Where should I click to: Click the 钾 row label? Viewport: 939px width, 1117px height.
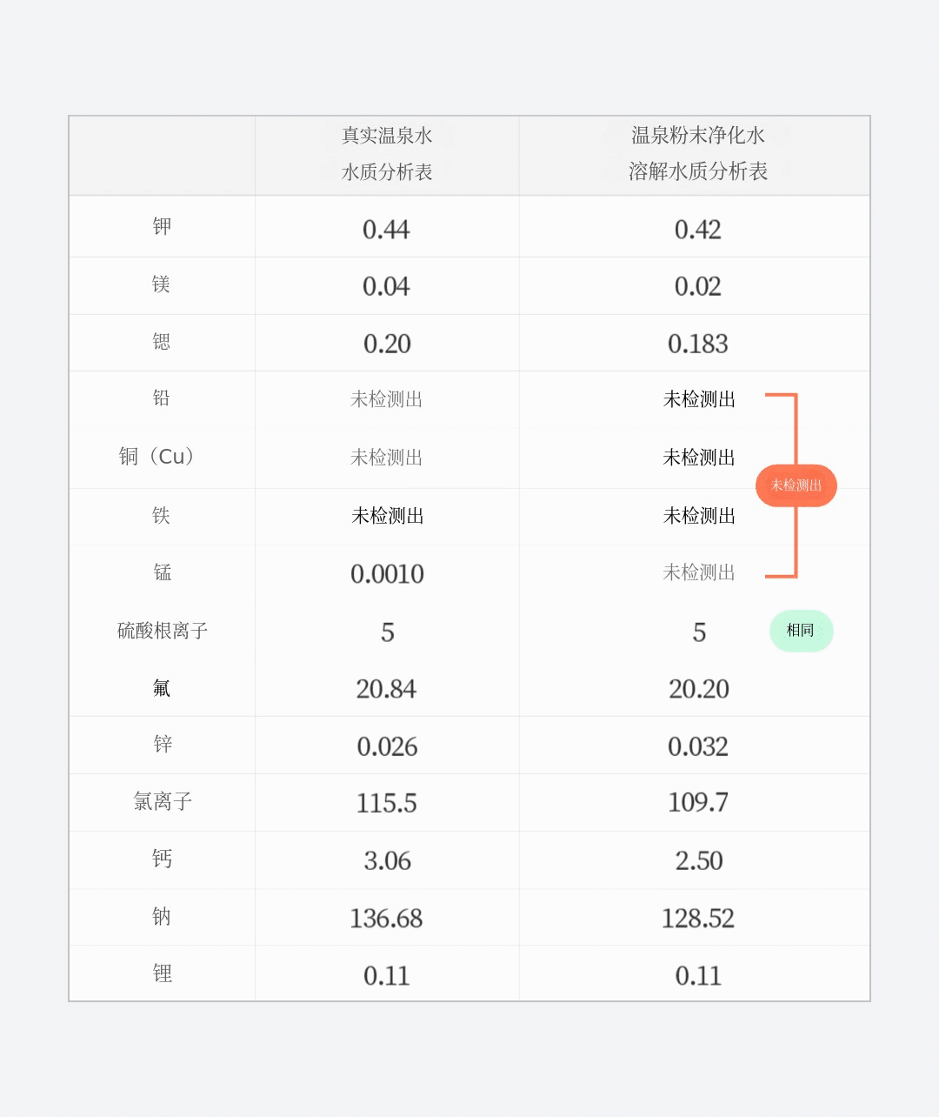point(162,227)
